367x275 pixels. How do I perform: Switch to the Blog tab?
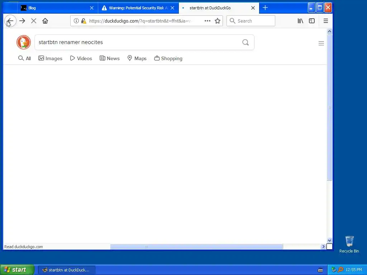(58, 8)
